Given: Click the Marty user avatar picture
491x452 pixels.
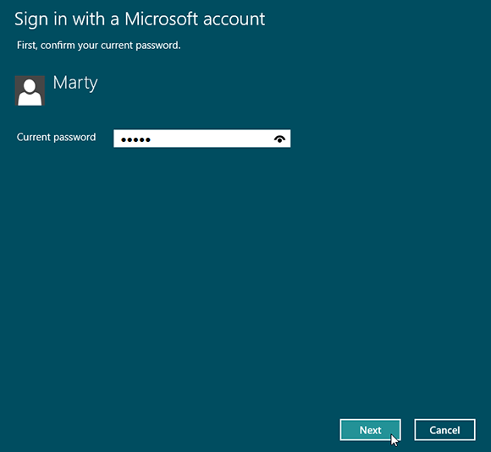Looking at the screenshot, I should pyautogui.click(x=30, y=90).
